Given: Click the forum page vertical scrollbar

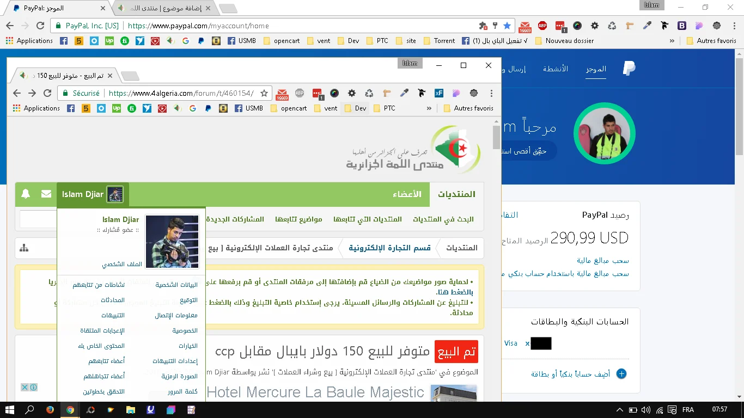Looking at the screenshot, I should click(496, 137).
